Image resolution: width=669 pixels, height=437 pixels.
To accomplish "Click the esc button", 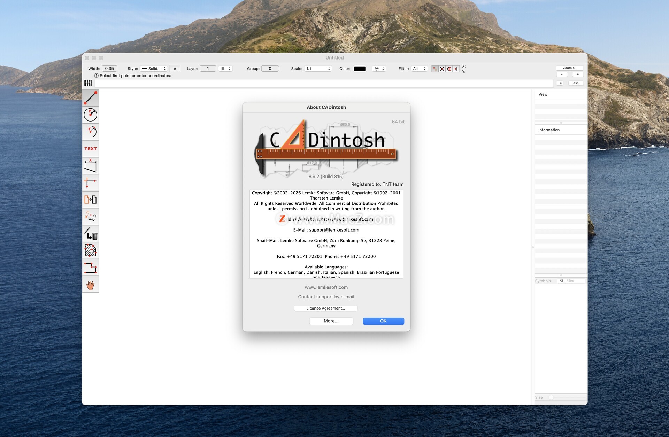I will [x=576, y=83].
